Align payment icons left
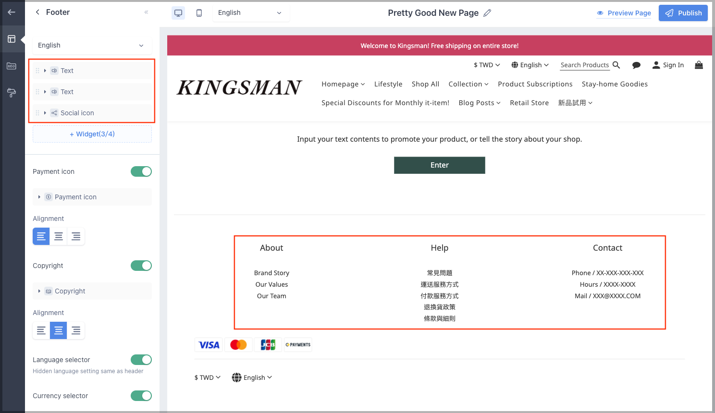The height and width of the screenshot is (413, 715). coord(41,236)
